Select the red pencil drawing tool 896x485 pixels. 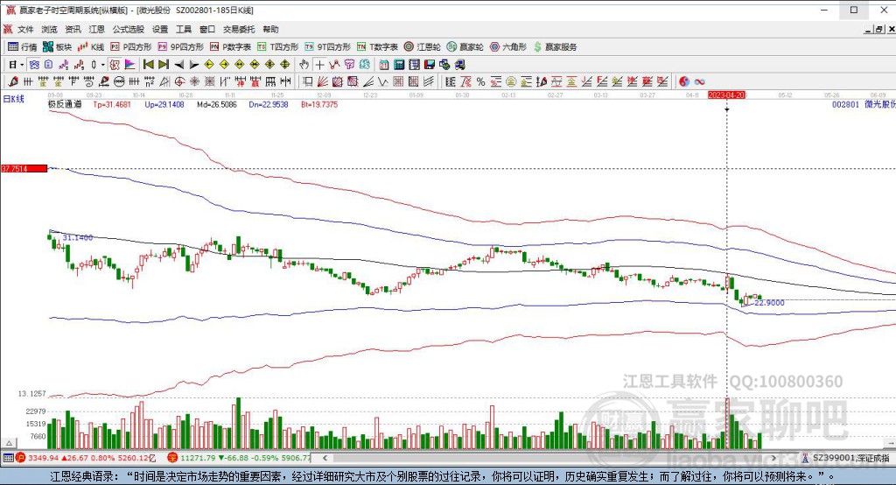tap(12, 81)
